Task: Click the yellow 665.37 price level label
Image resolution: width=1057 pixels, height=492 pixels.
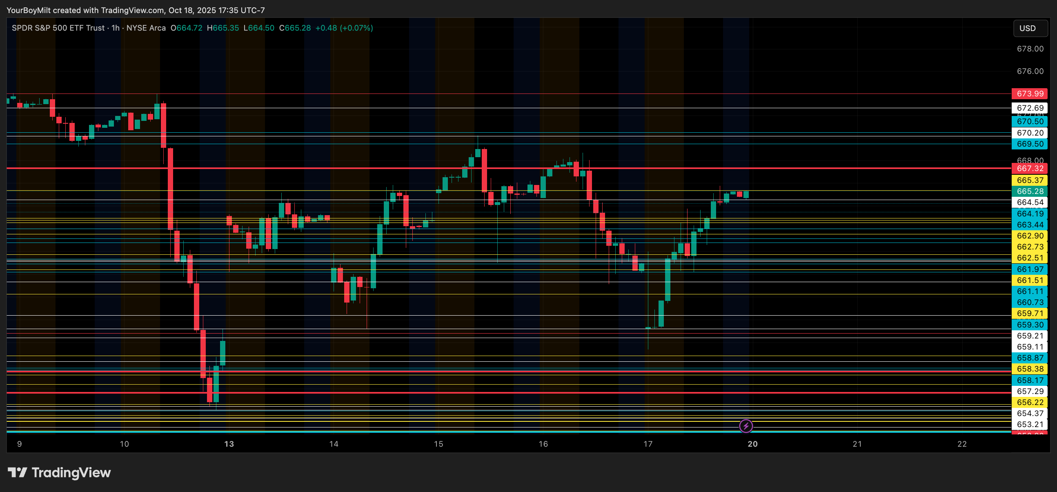Action: pos(1030,180)
